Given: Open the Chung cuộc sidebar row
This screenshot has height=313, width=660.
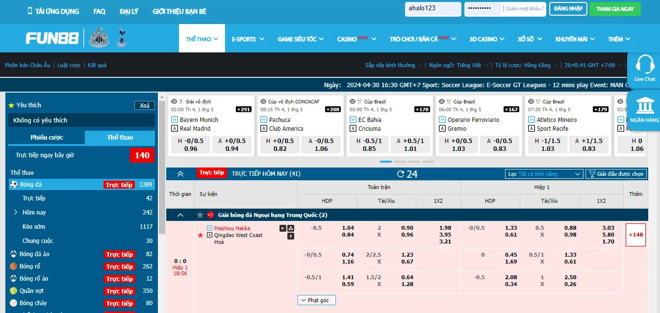Looking at the screenshot, I should coord(83,241).
